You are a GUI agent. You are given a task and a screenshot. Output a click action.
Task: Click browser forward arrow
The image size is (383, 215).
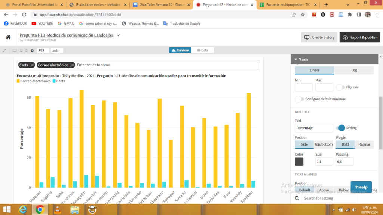15,15
